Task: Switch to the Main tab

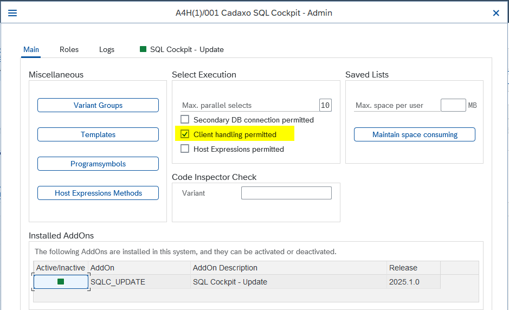Action: (x=31, y=50)
